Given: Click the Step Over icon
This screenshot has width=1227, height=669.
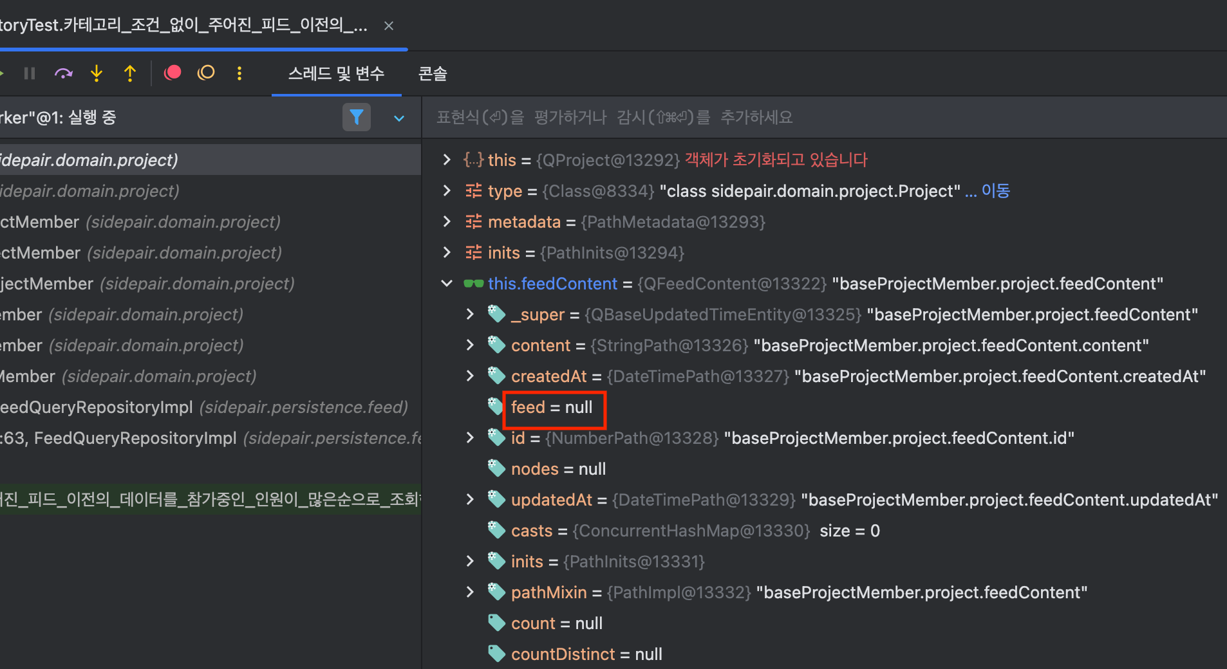Looking at the screenshot, I should point(63,73).
